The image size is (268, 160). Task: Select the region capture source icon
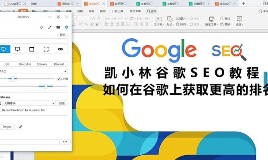coord(46,49)
